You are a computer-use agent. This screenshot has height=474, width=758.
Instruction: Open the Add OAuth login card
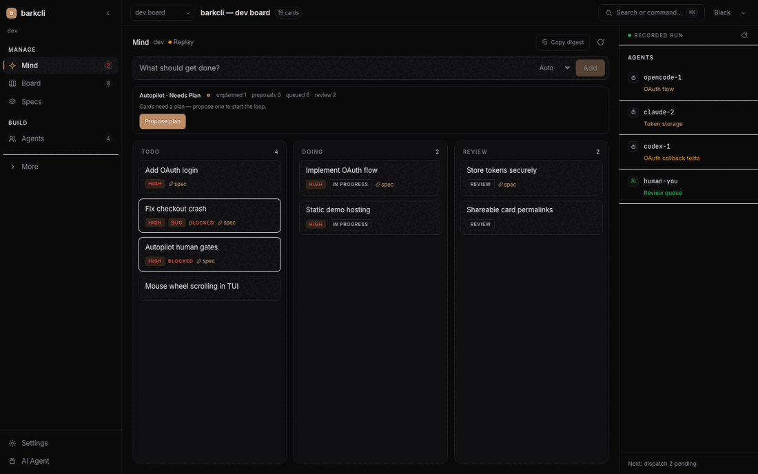pyautogui.click(x=209, y=177)
